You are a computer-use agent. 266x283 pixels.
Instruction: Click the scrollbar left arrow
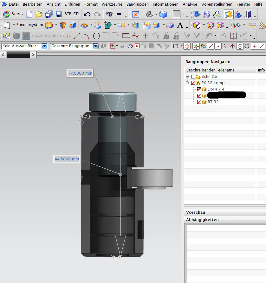pyautogui.click(x=3, y=55)
